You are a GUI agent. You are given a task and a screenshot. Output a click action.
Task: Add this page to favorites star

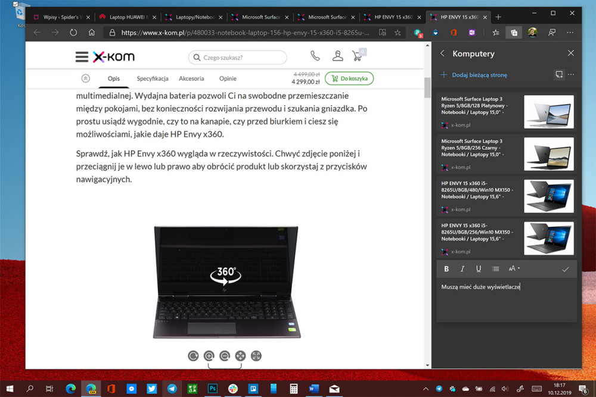[x=398, y=33]
